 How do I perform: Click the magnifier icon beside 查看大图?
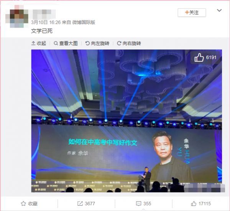click(x=56, y=43)
